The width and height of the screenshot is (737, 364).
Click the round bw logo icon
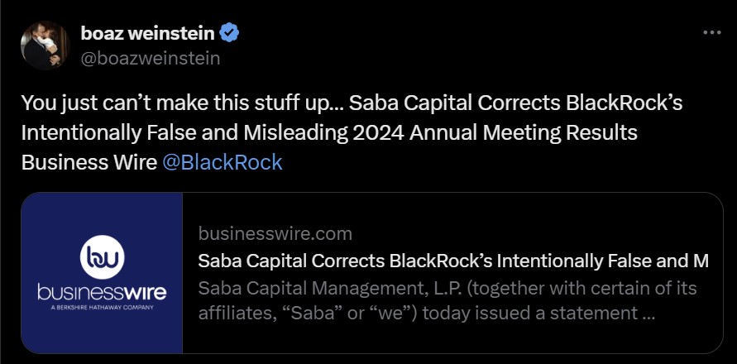coord(102,257)
